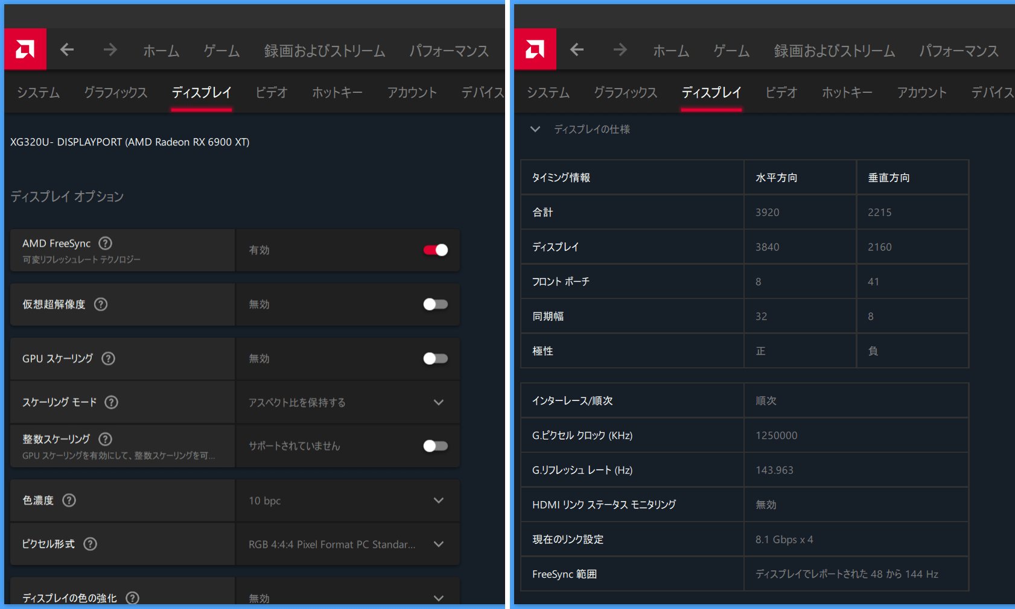The image size is (1015, 609).
Task: Click the AMD logo in the right window
Action: (x=535, y=49)
